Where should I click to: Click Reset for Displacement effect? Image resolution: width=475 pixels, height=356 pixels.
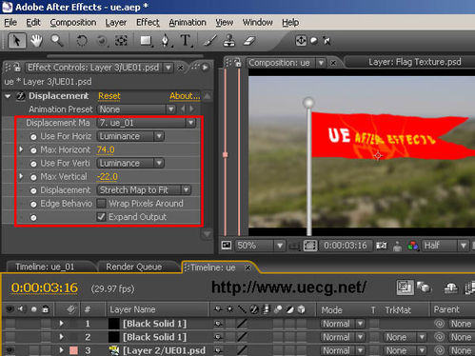coord(109,96)
